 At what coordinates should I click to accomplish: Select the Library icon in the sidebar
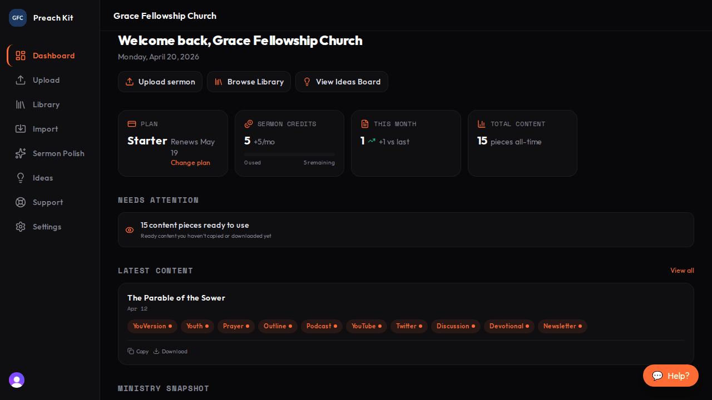[x=46, y=104]
